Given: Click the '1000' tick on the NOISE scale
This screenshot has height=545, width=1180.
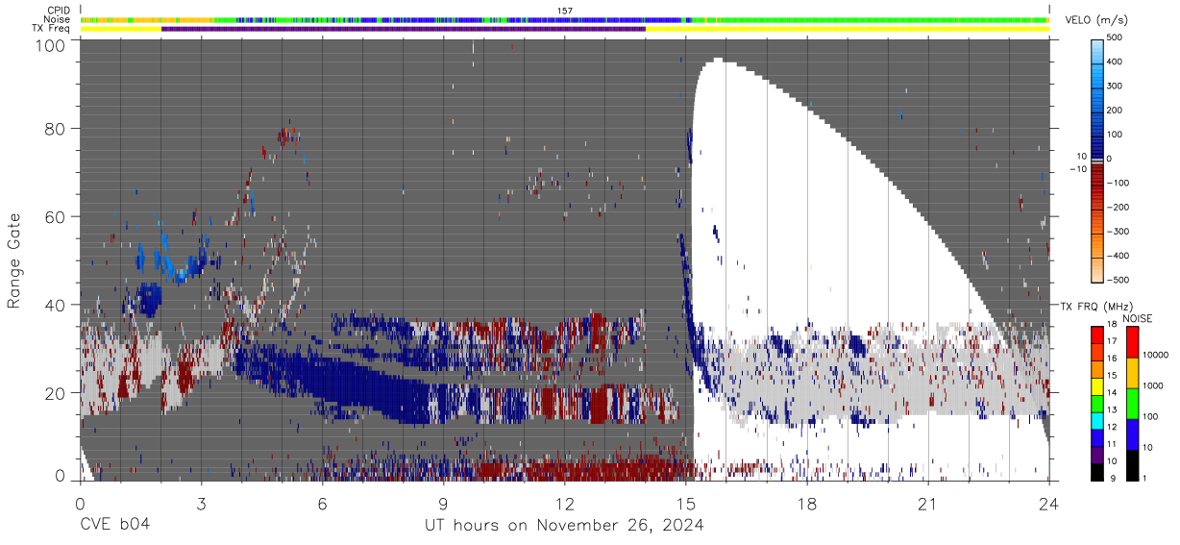Looking at the screenshot, I should (1153, 385).
